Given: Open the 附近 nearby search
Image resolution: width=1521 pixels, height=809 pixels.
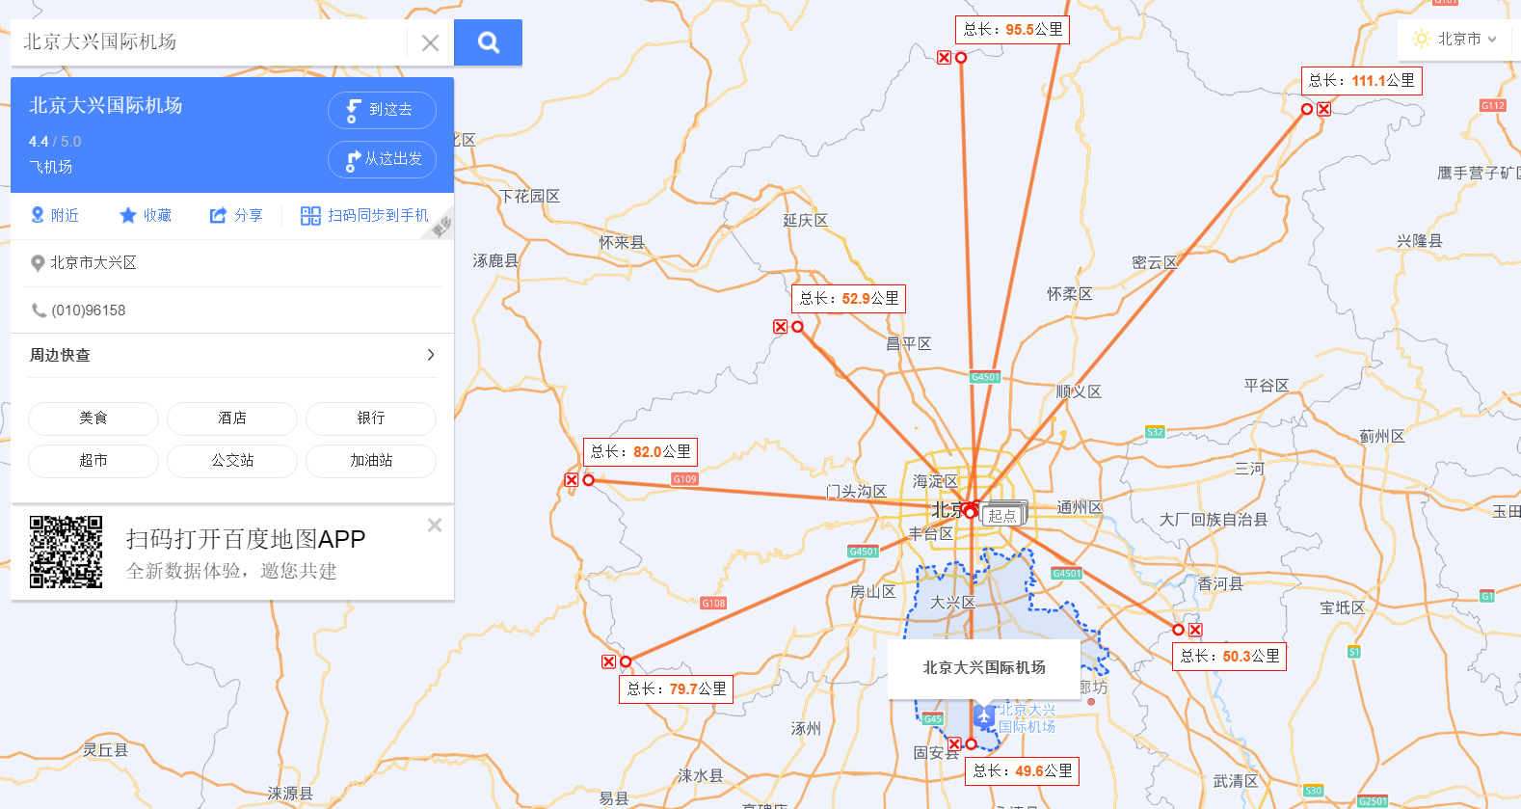Looking at the screenshot, I should point(55,215).
